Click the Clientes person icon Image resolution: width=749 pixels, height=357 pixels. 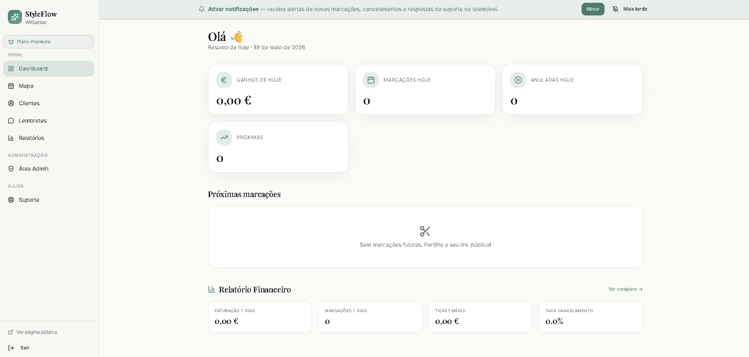11,103
